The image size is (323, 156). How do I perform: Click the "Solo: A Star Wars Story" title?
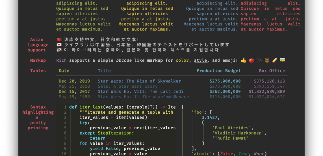coord(127,86)
